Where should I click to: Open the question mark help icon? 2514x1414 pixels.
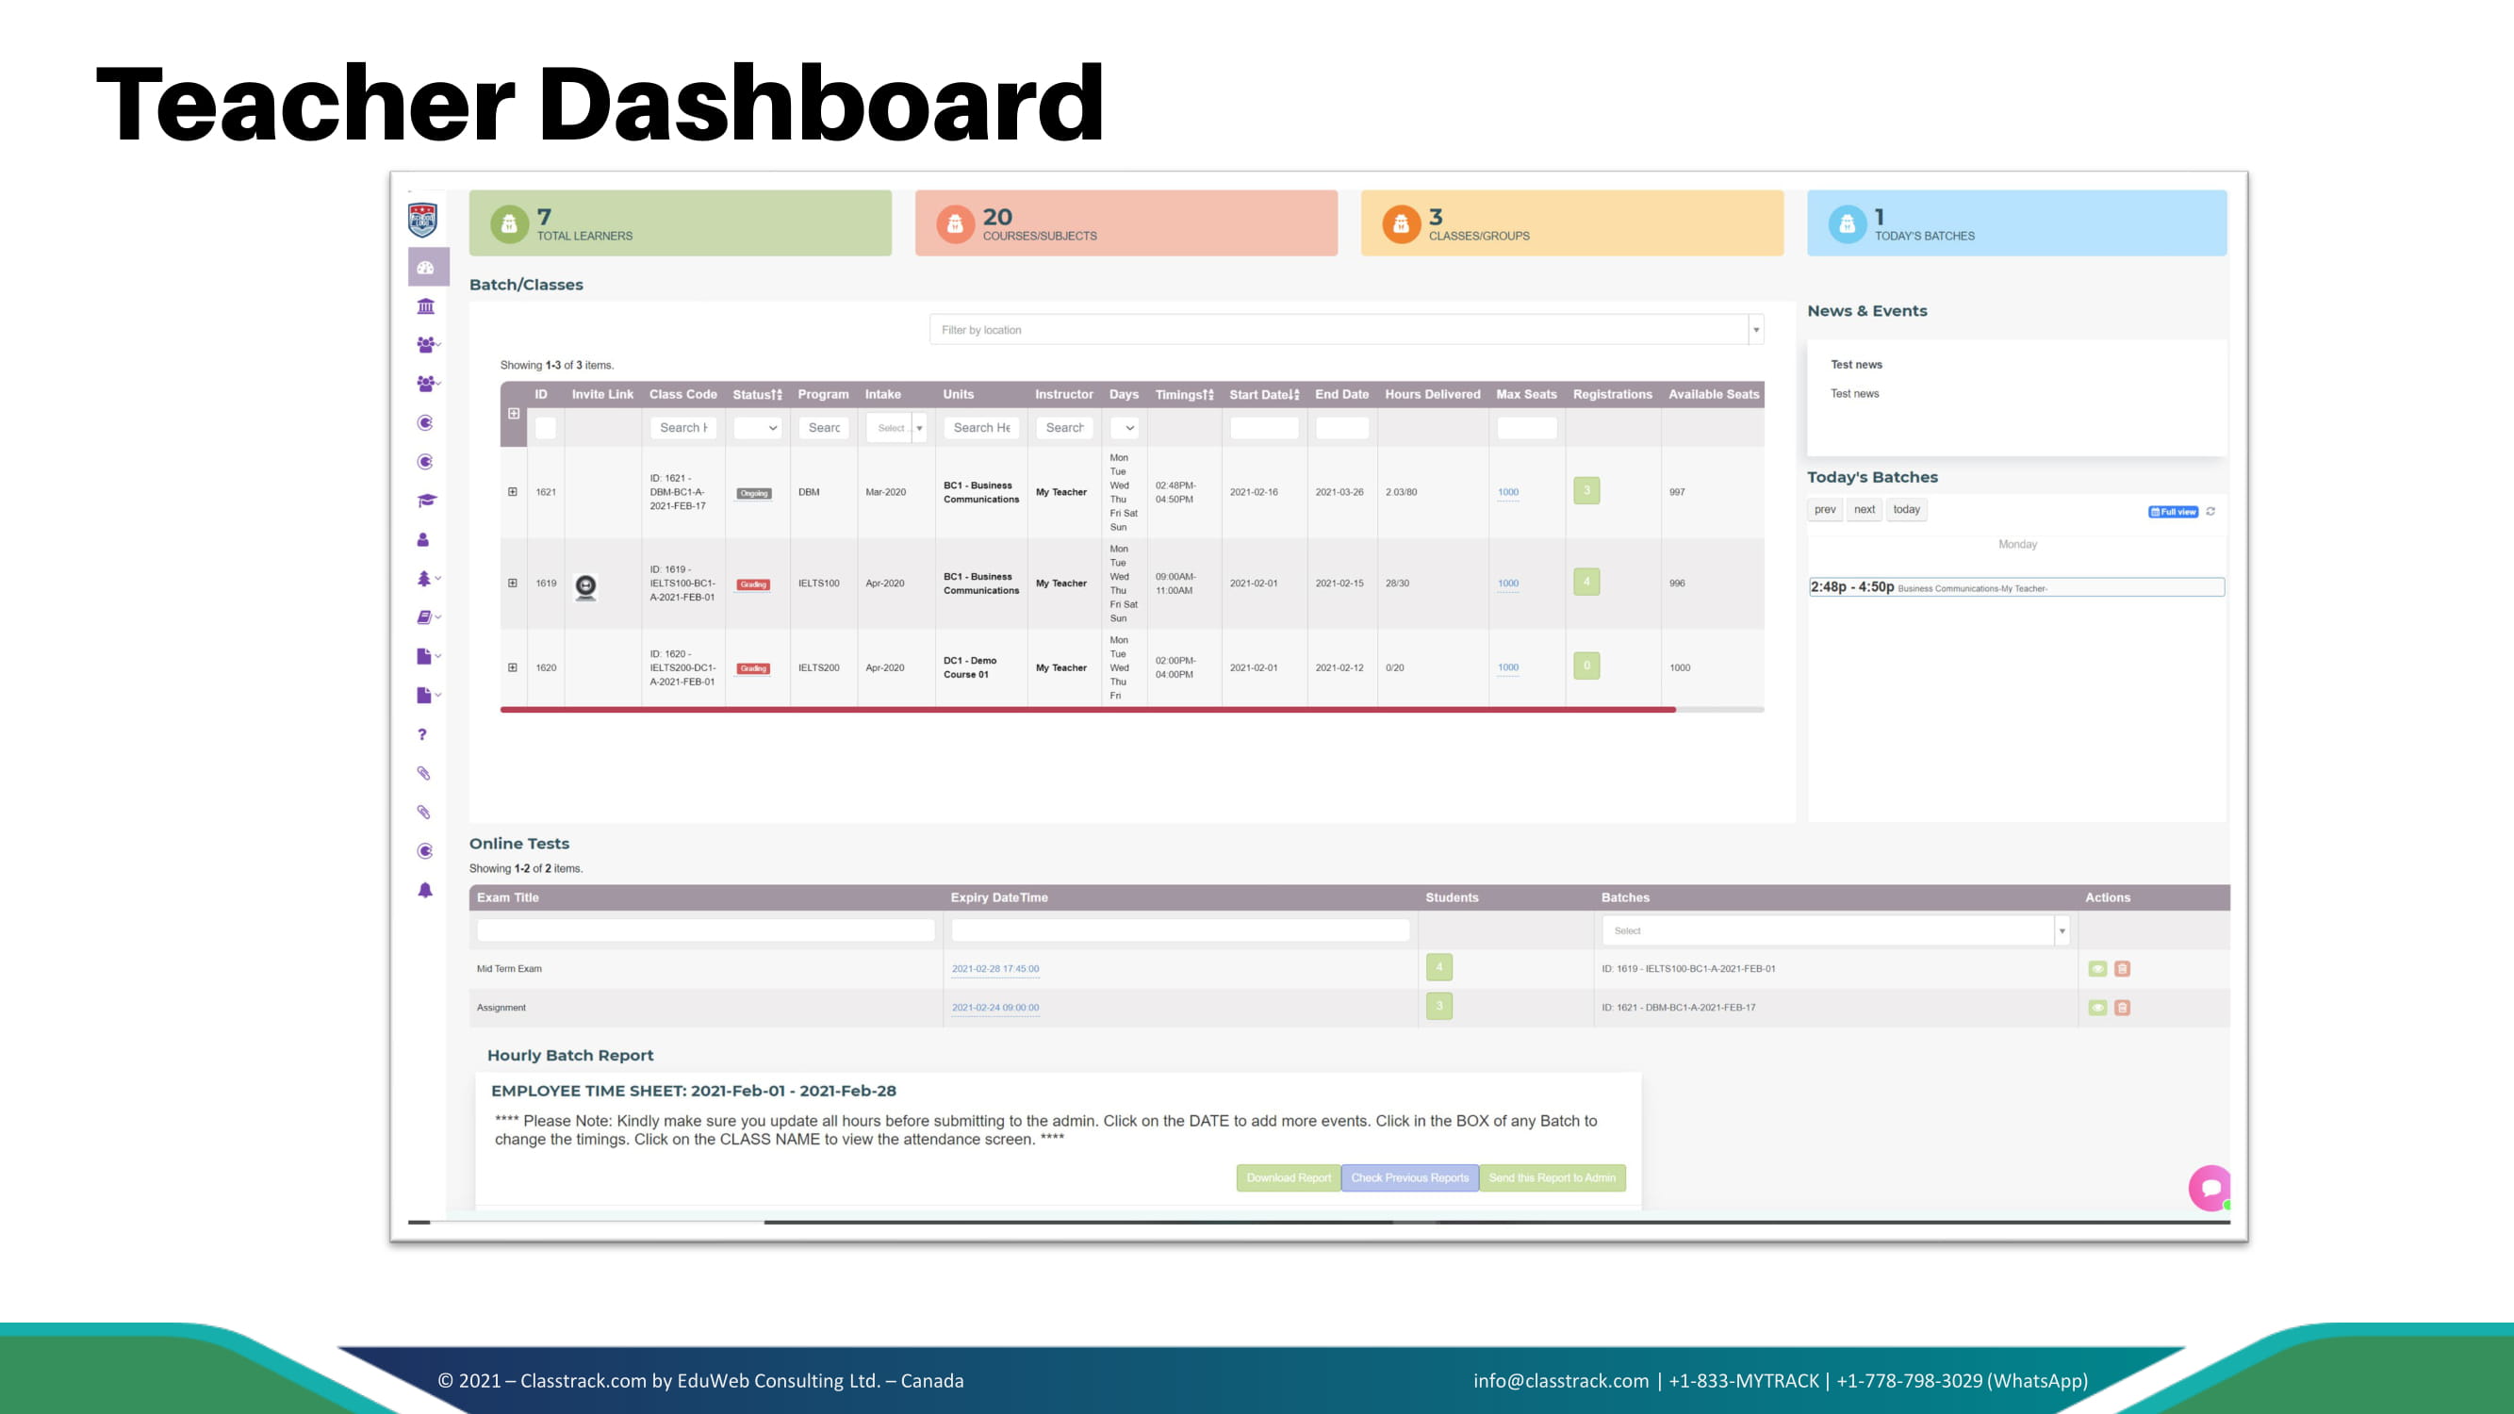422,735
